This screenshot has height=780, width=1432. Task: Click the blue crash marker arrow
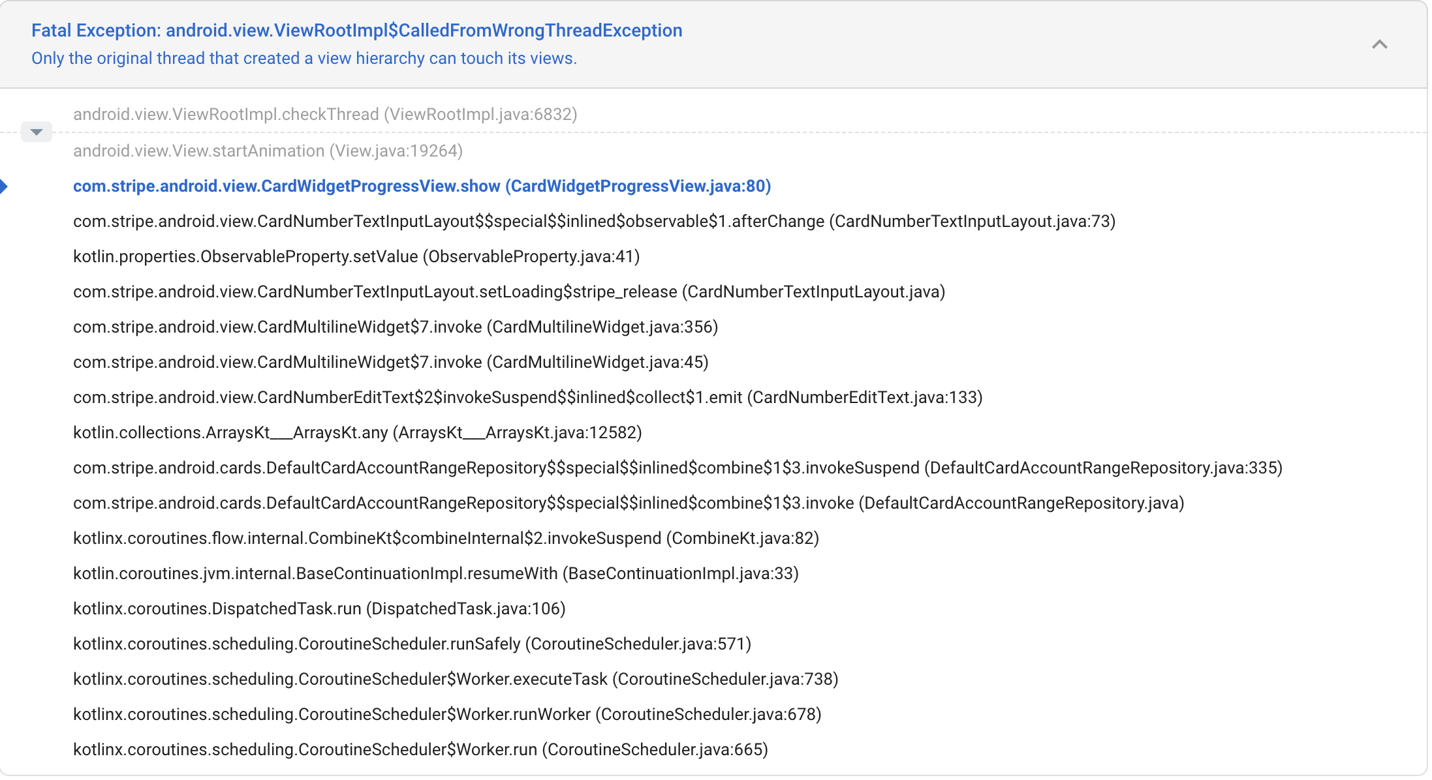6,187
